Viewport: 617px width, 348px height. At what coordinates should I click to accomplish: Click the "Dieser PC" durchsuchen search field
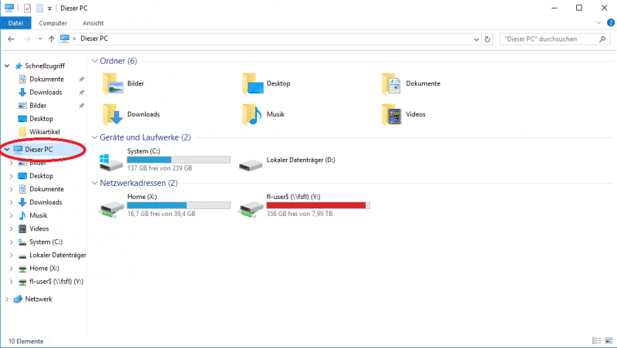[x=544, y=39]
